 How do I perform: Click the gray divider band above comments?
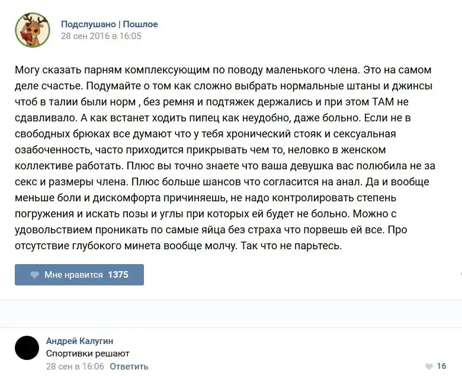point(231,313)
